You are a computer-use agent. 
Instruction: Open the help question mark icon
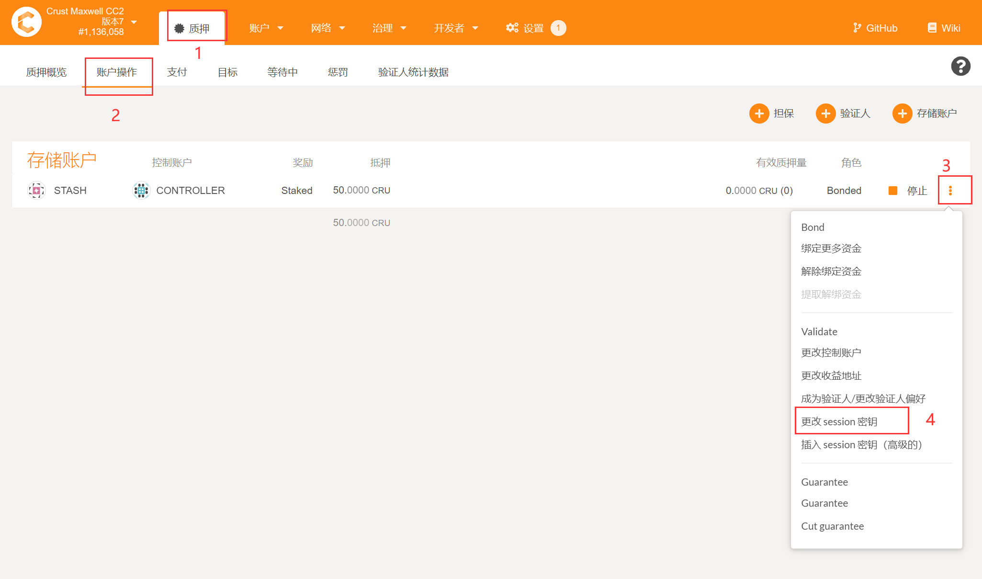(x=960, y=66)
